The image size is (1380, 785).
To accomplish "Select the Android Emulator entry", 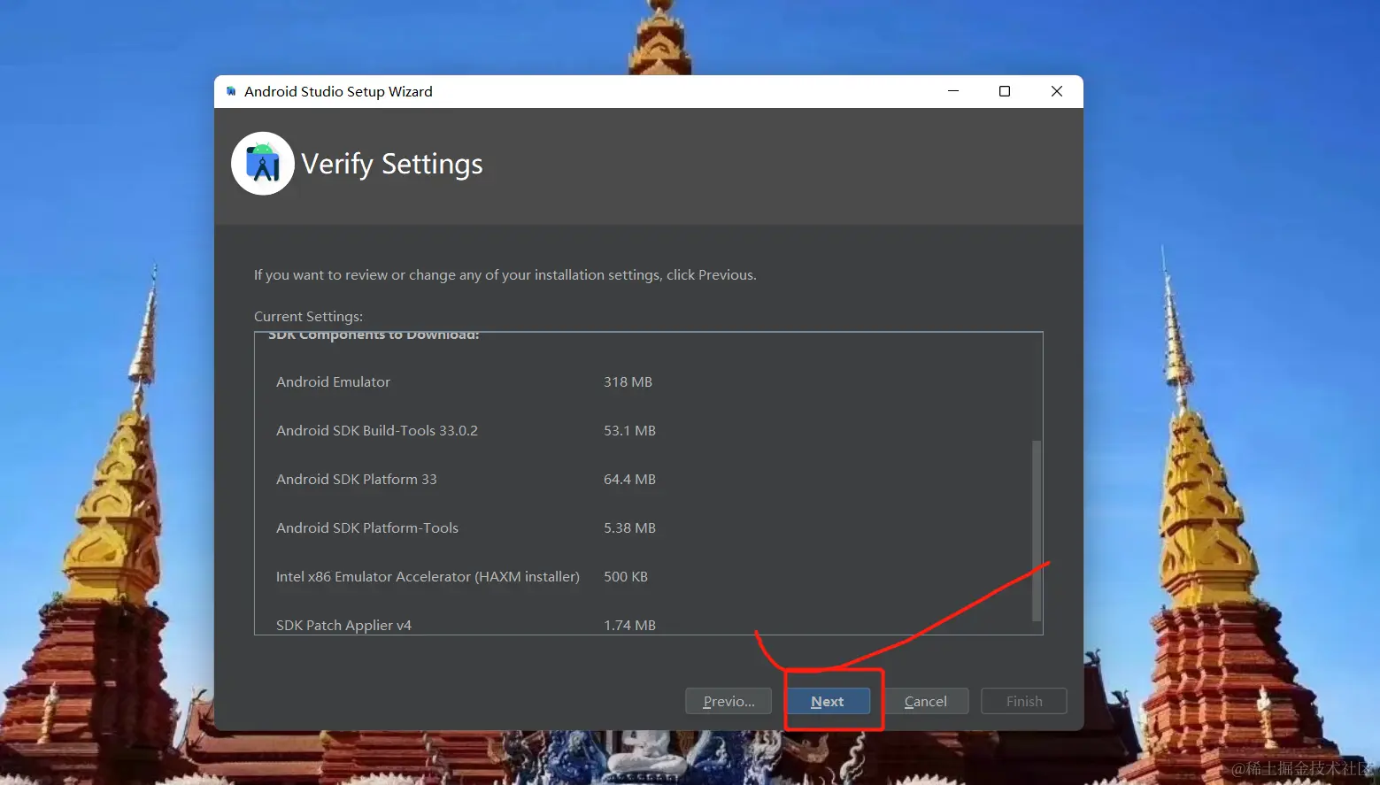I will click(333, 381).
